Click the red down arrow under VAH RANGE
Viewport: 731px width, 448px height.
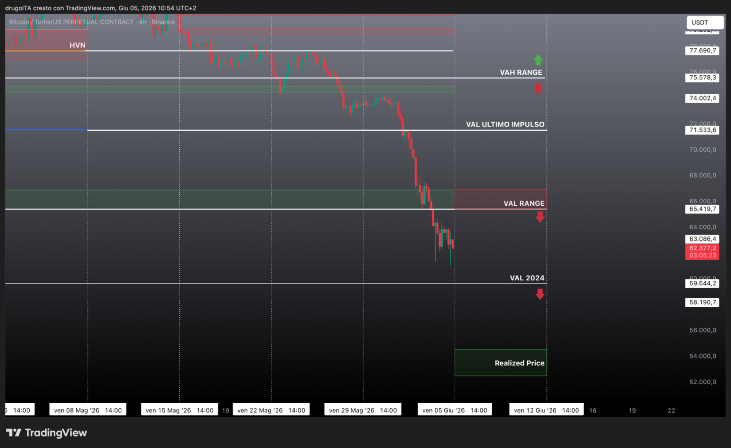tap(538, 89)
